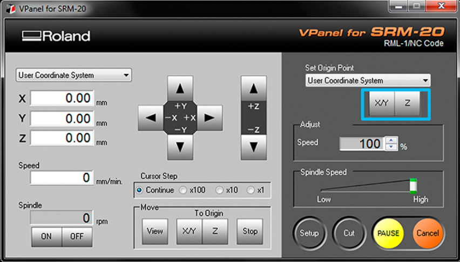Image resolution: width=460 pixels, height=262 pixels.
Task: Lower the spindle with -Z arrow
Action: [254, 147]
